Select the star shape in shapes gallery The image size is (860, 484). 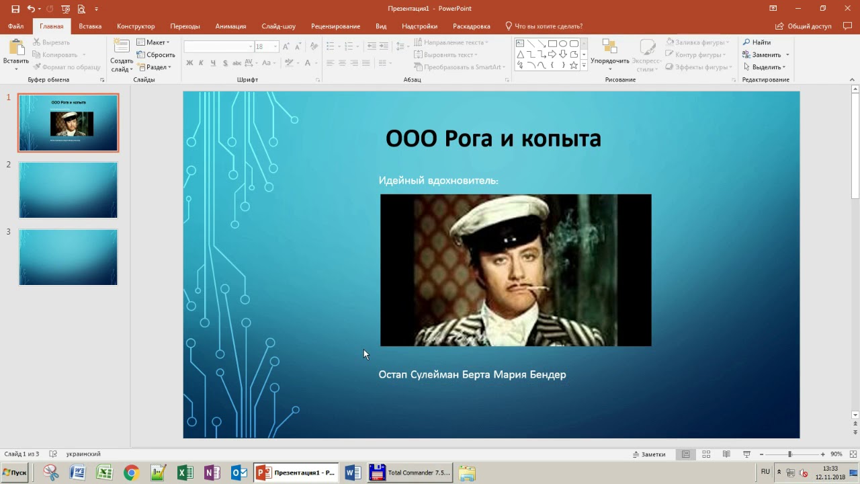(x=574, y=65)
